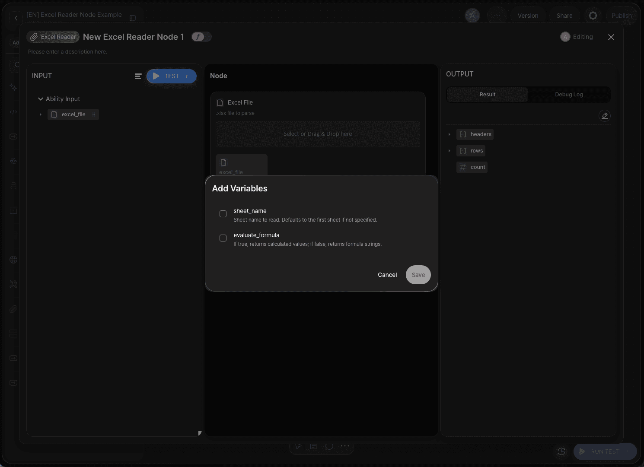This screenshot has width=644, height=467.
Task: Collapse the Ability Input section
Action: click(x=41, y=99)
